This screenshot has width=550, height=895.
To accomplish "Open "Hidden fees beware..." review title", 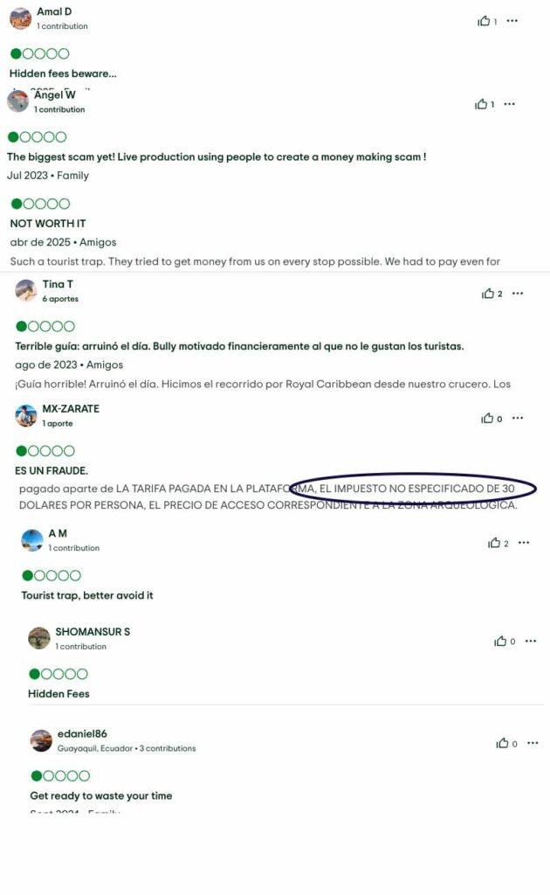I will [63, 73].
